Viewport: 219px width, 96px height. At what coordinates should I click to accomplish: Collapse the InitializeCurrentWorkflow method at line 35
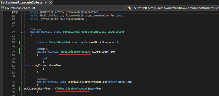(21, 82)
